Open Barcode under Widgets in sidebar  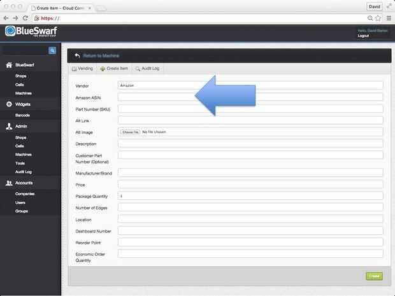click(22, 115)
